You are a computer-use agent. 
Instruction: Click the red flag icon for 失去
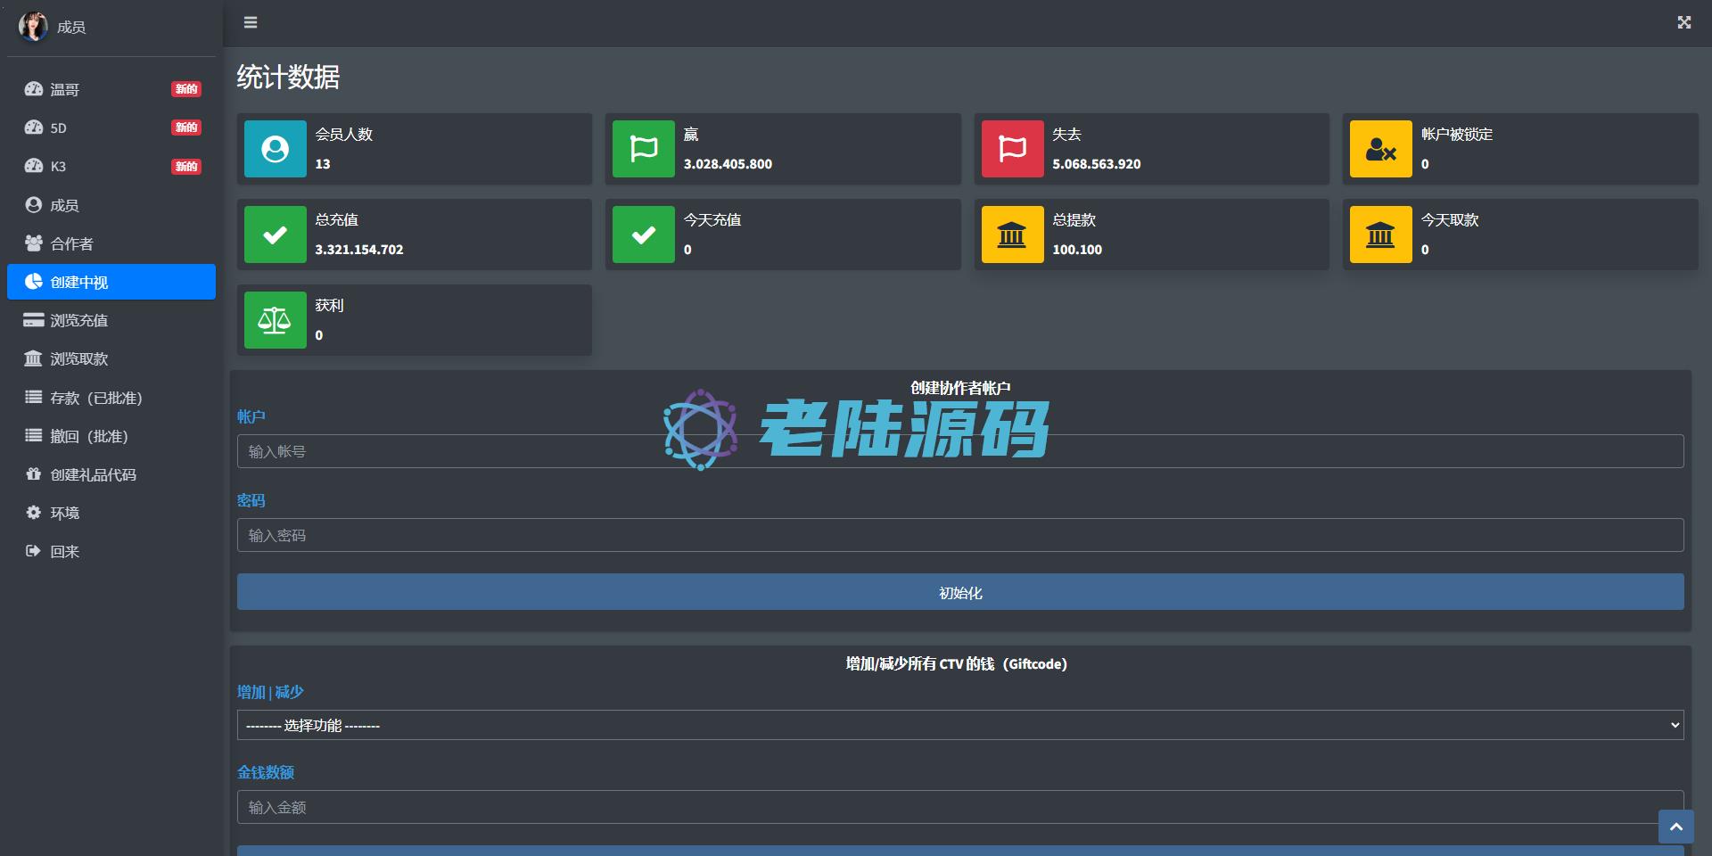[x=1012, y=149]
